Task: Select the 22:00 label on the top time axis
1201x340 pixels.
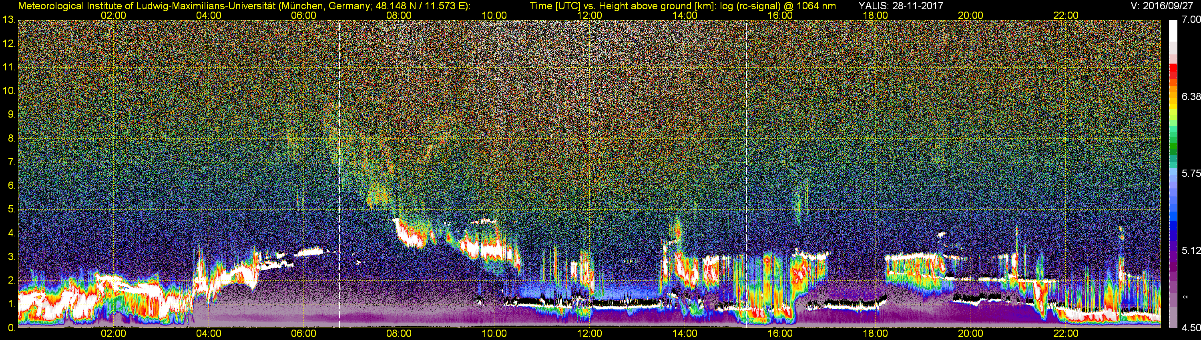Action: [1066, 15]
